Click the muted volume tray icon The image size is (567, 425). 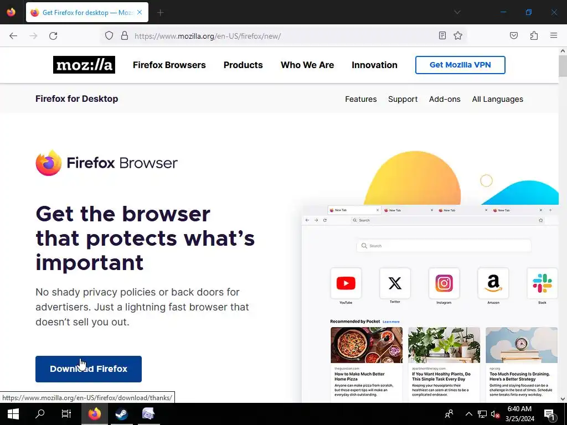coord(495,414)
